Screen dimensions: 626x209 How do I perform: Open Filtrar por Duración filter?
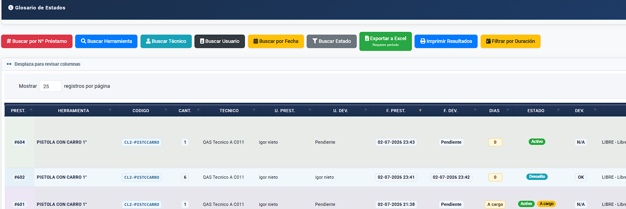[x=510, y=41]
